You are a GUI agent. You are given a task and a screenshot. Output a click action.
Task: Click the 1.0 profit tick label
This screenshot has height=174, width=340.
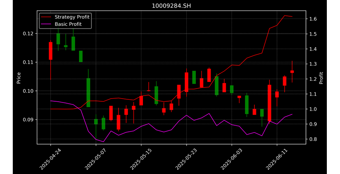pos(313,109)
